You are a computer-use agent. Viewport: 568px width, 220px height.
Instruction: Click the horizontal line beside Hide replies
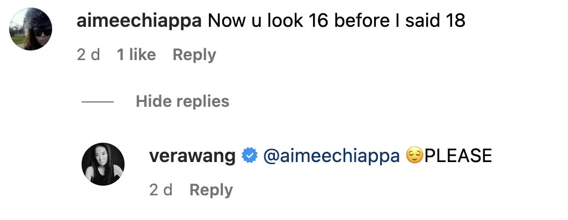98,101
